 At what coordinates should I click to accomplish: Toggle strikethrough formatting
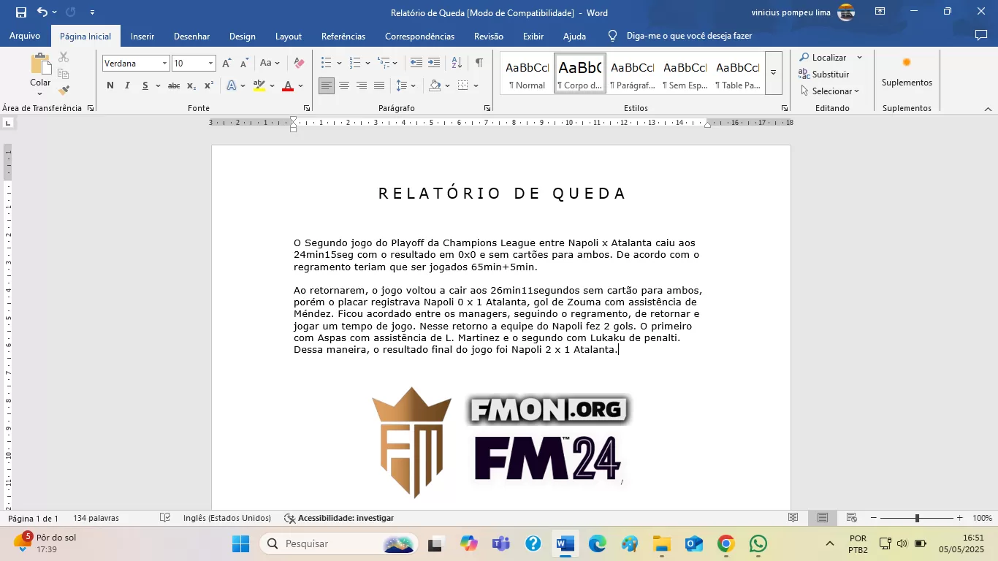click(174, 85)
